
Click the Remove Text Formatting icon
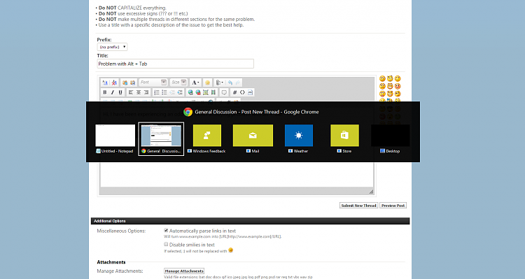coord(114,83)
